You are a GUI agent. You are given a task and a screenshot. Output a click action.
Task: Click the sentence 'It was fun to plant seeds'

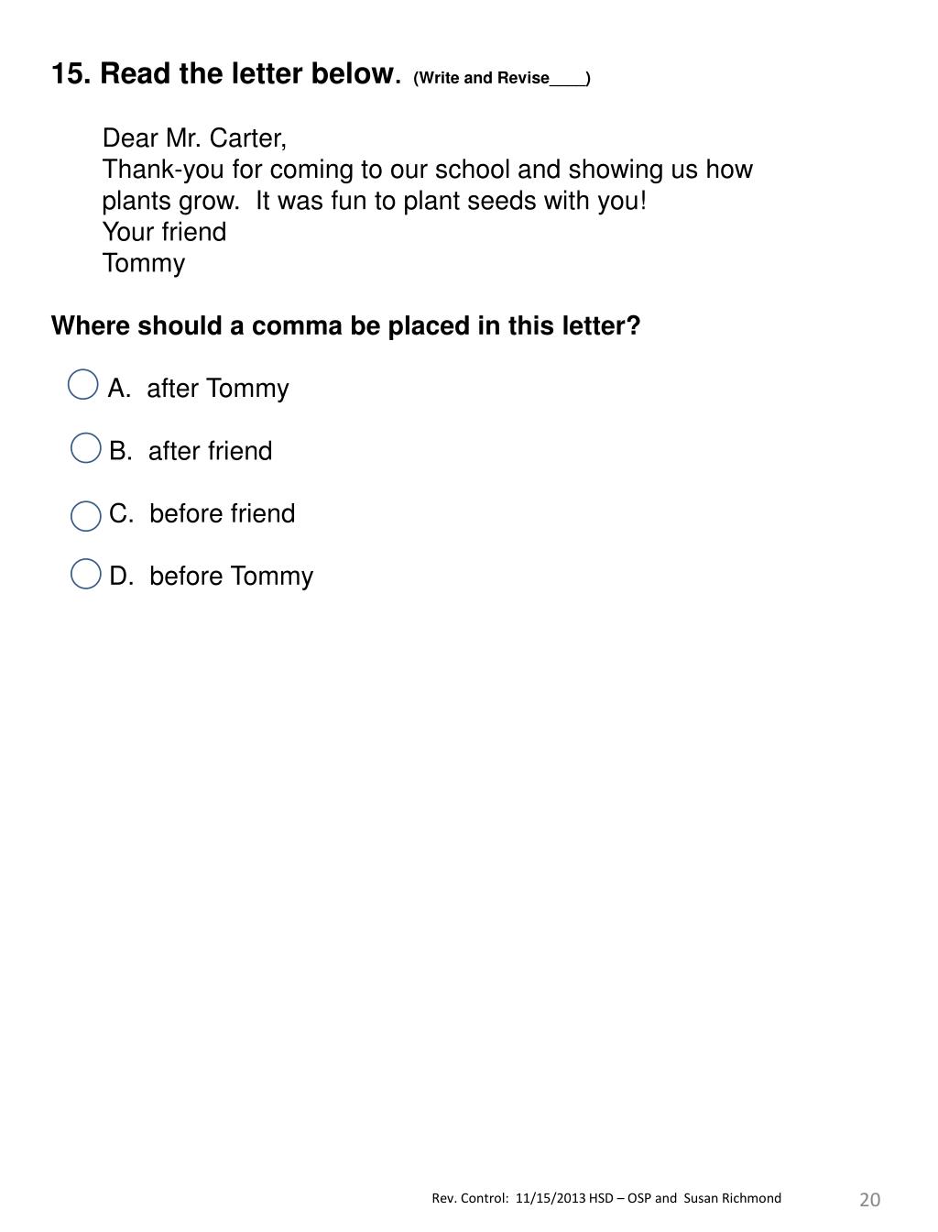pyautogui.click(x=452, y=201)
